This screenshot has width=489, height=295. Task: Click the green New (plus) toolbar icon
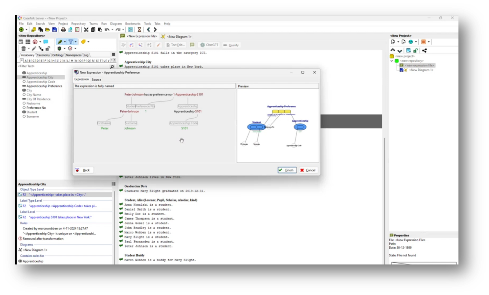coord(21,30)
